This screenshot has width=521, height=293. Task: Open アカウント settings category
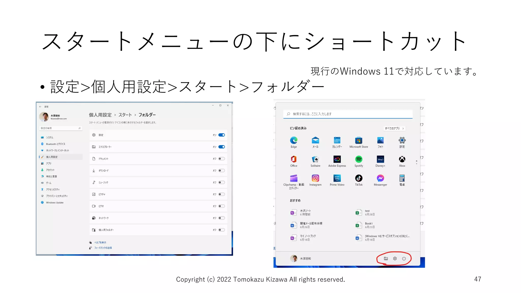point(61,170)
